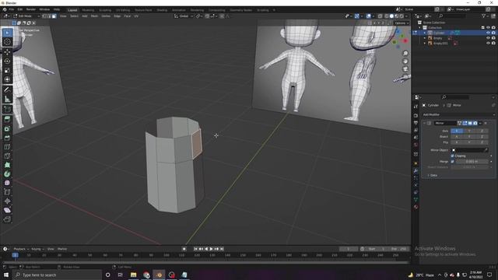Click the timeline End frame field
This screenshot has width=498, height=280.
(398, 249)
